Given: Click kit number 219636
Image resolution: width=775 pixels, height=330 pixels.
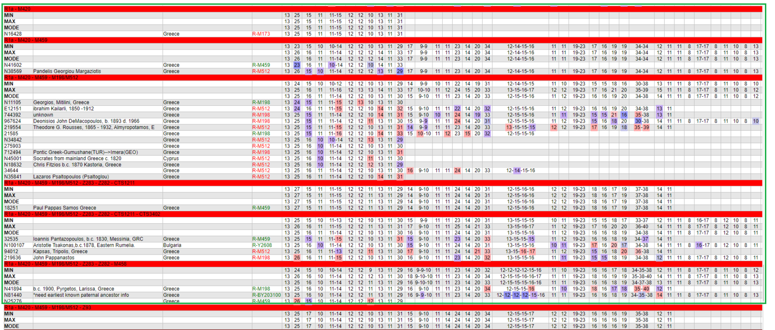Looking at the screenshot, I should (x=13, y=258).
